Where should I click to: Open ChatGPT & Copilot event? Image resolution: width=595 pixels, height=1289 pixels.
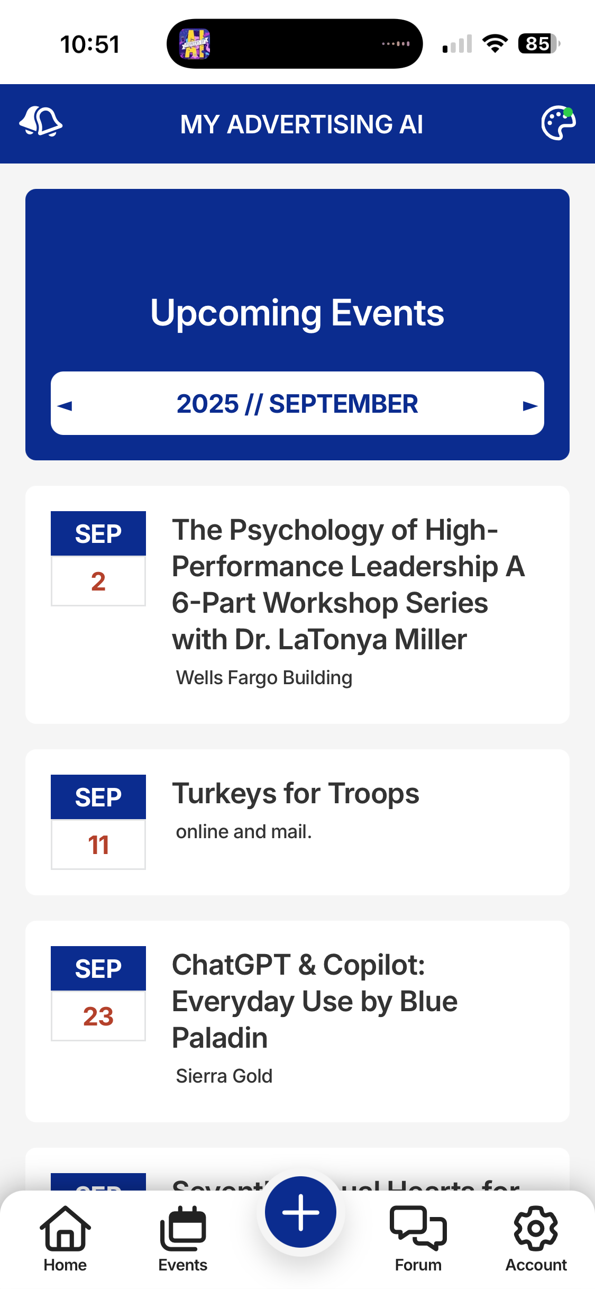point(315,1001)
